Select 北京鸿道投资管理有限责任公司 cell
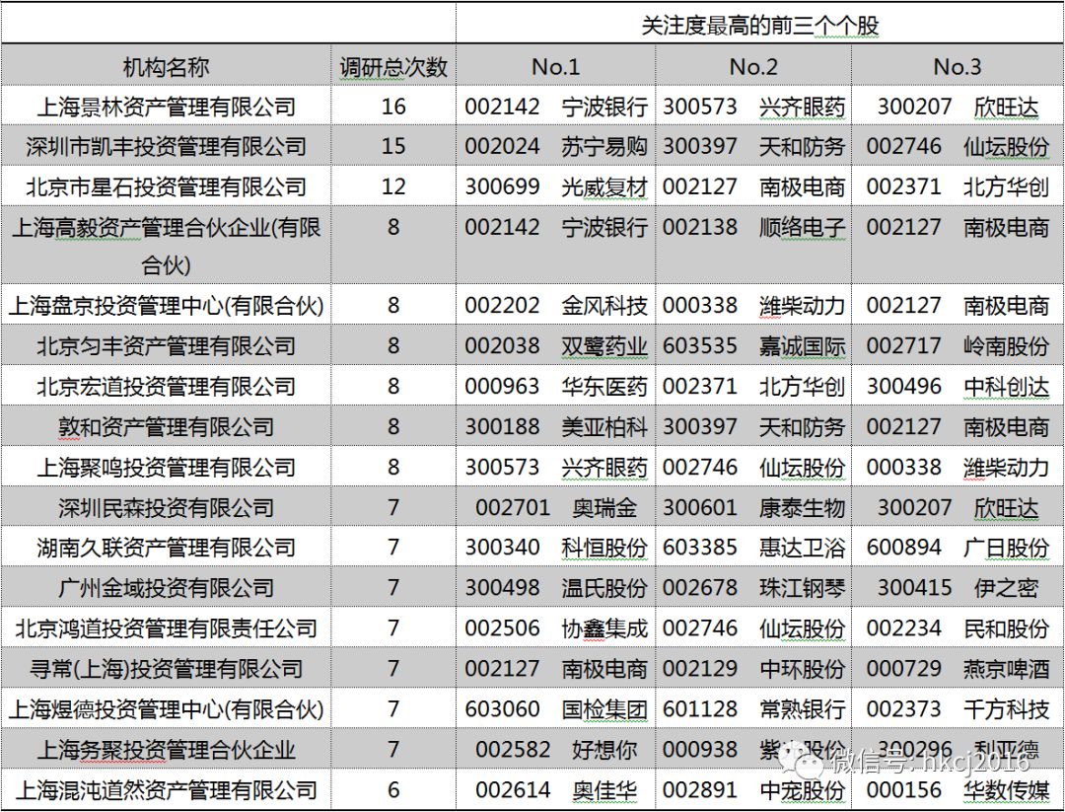Image resolution: width=1065 pixels, height=812 pixels. pyautogui.click(x=166, y=627)
